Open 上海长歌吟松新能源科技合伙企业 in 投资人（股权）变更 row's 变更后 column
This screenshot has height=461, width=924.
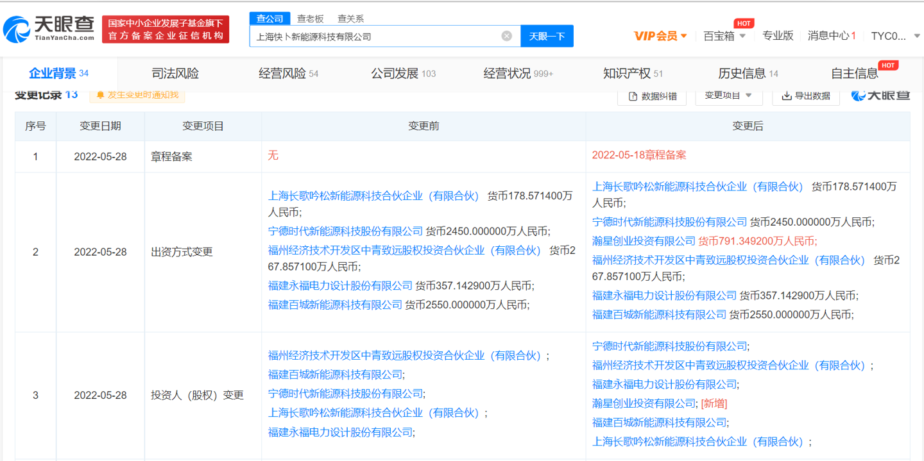tap(699, 441)
